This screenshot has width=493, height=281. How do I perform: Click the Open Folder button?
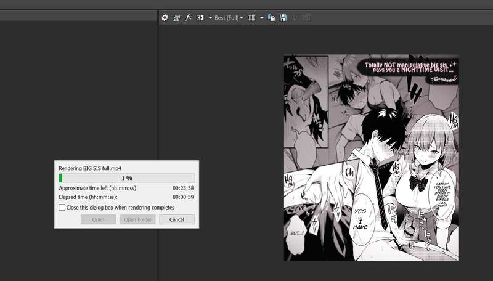coord(137,219)
